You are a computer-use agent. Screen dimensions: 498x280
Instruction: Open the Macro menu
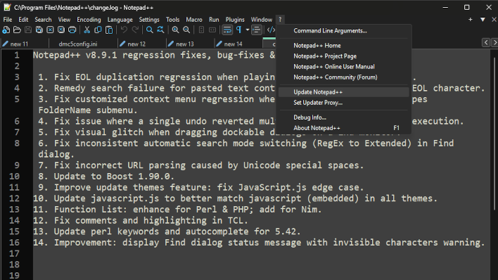(194, 20)
